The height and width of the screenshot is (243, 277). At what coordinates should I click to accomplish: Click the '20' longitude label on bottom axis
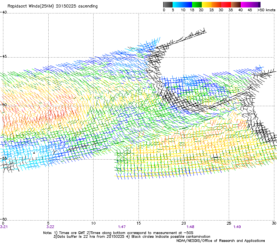(x=184, y=223)
